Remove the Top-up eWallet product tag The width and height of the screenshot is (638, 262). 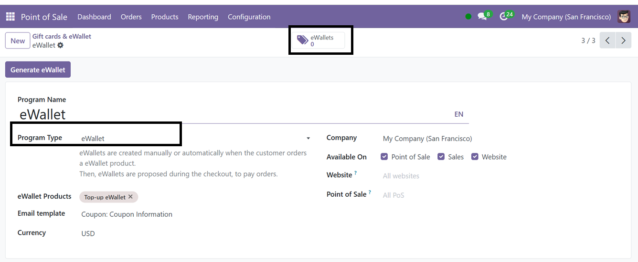tap(130, 197)
